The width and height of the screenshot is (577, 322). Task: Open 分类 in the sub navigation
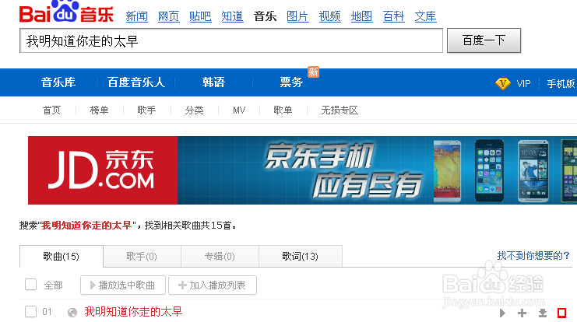[x=194, y=110]
